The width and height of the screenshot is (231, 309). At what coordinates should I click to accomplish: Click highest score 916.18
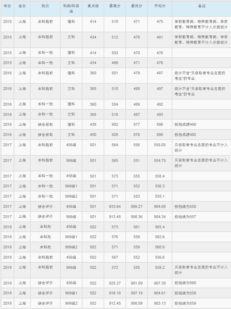coord(115,293)
